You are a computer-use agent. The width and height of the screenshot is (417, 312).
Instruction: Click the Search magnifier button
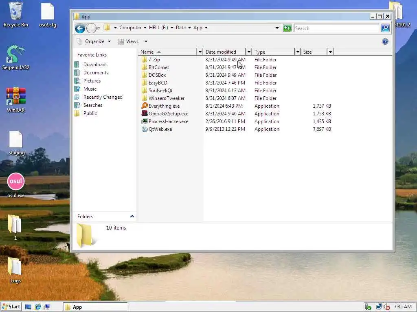click(x=385, y=28)
